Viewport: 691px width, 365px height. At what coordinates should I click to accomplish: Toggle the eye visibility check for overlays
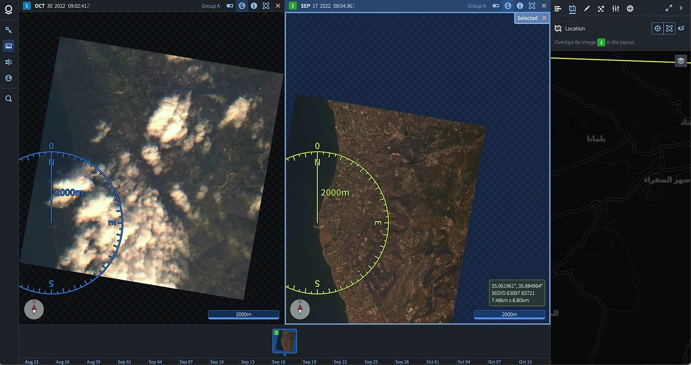[681, 29]
